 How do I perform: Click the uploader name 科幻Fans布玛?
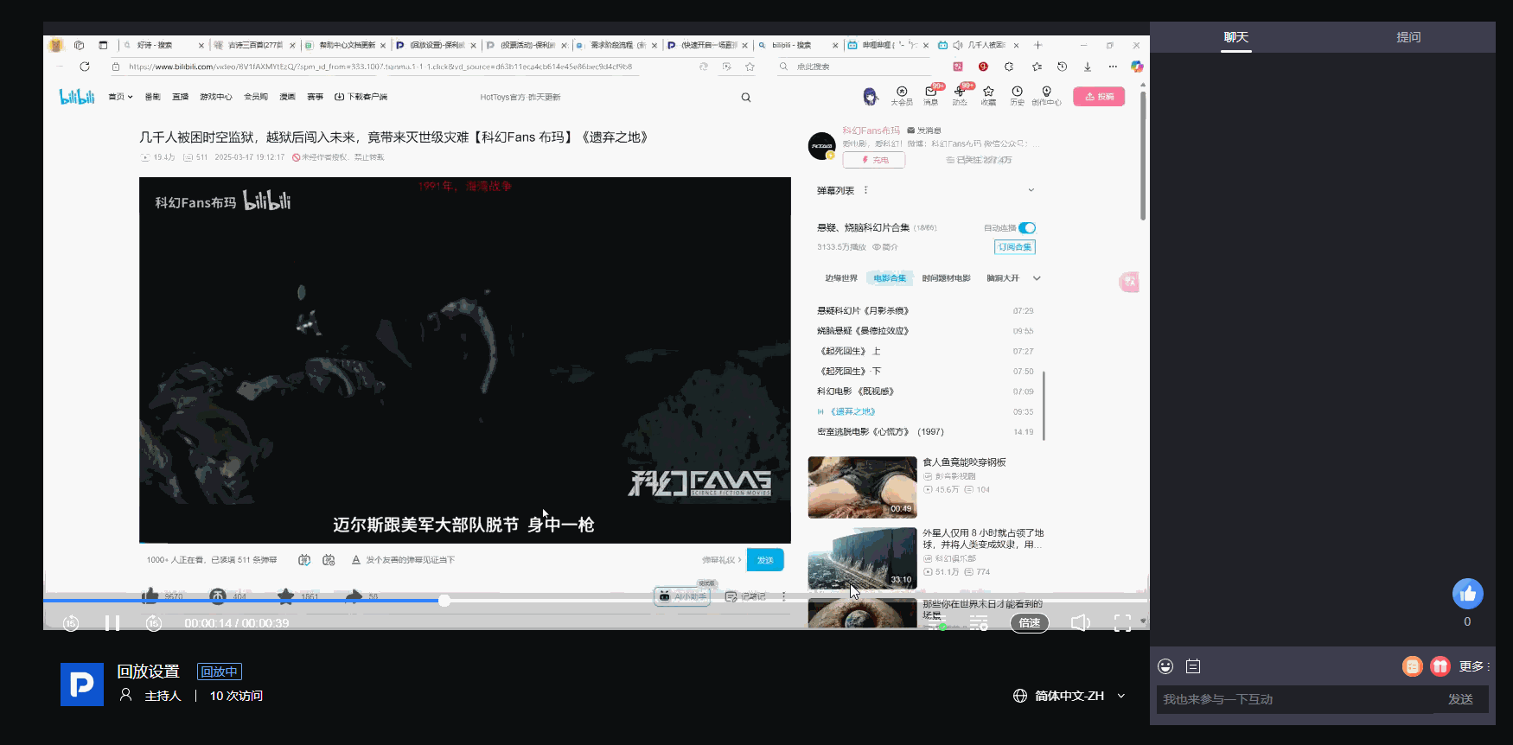(x=871, y=131)
